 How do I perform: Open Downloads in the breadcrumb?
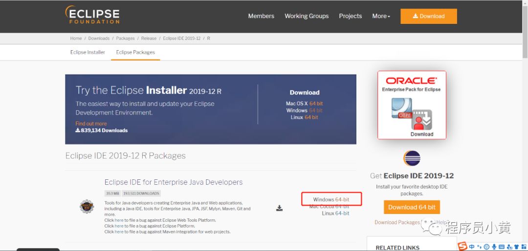pyautogui.click(x=99, y=38)
